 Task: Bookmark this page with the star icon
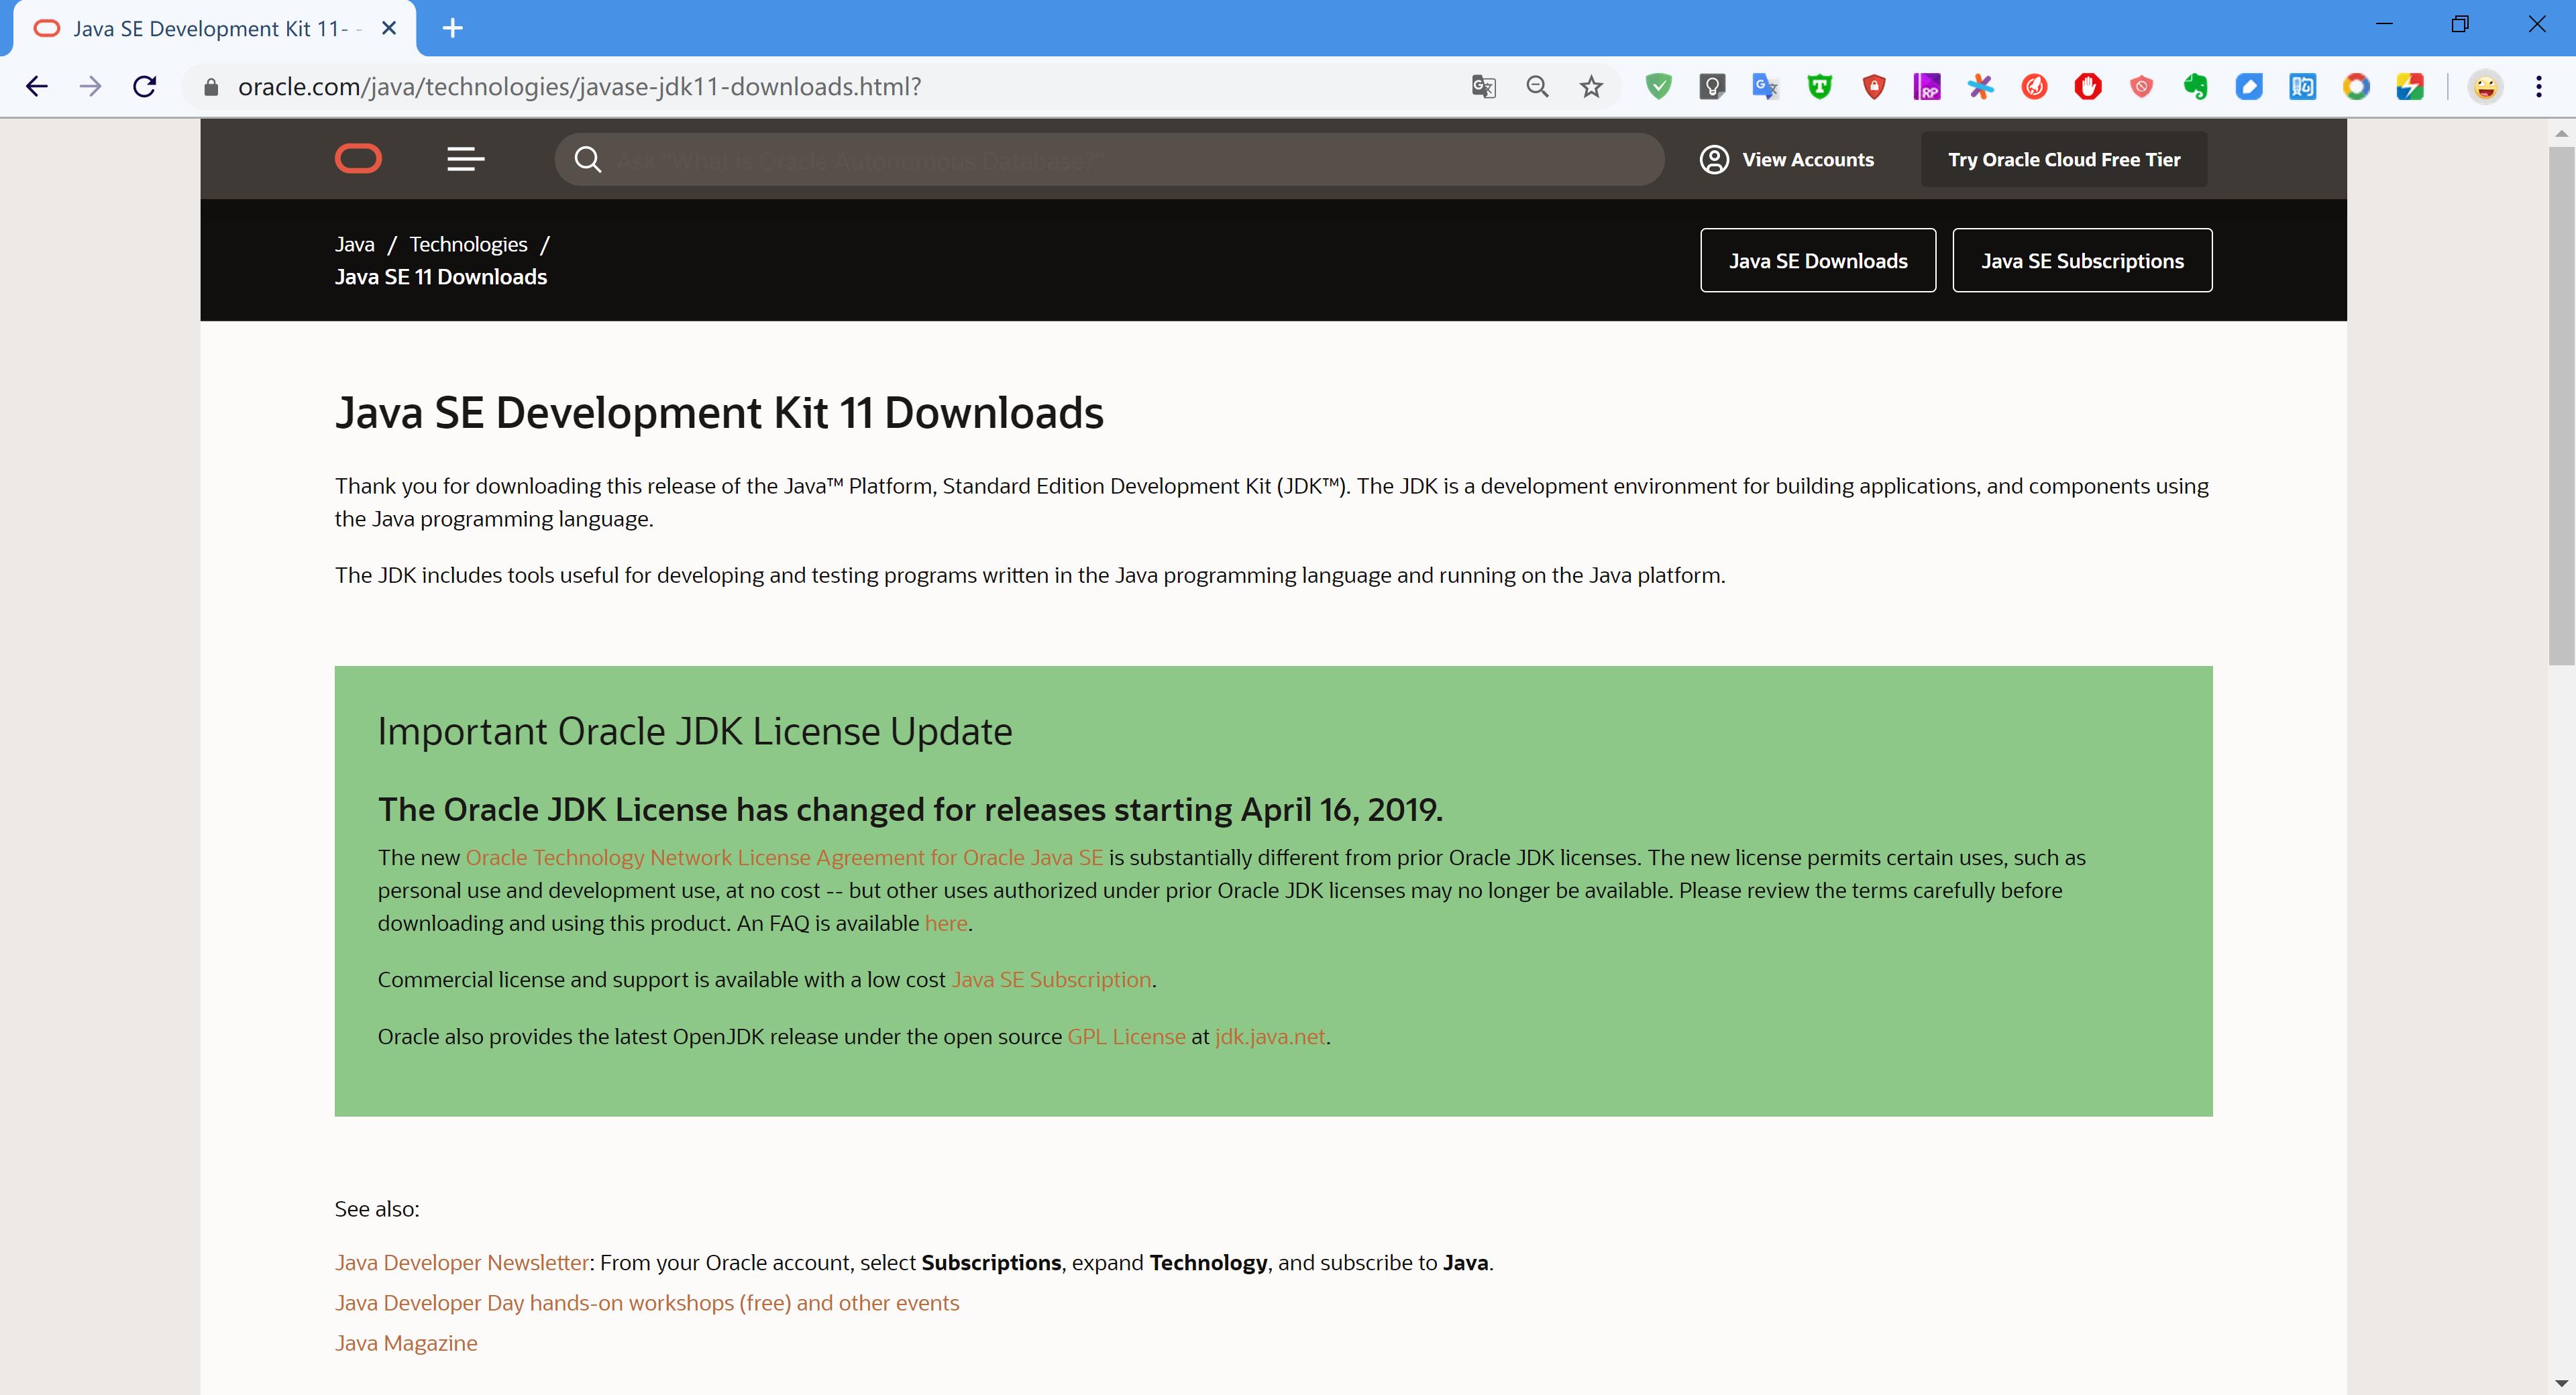pos(1591,87)
